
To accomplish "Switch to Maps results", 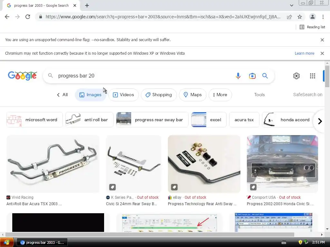I will tap(193, 95).
